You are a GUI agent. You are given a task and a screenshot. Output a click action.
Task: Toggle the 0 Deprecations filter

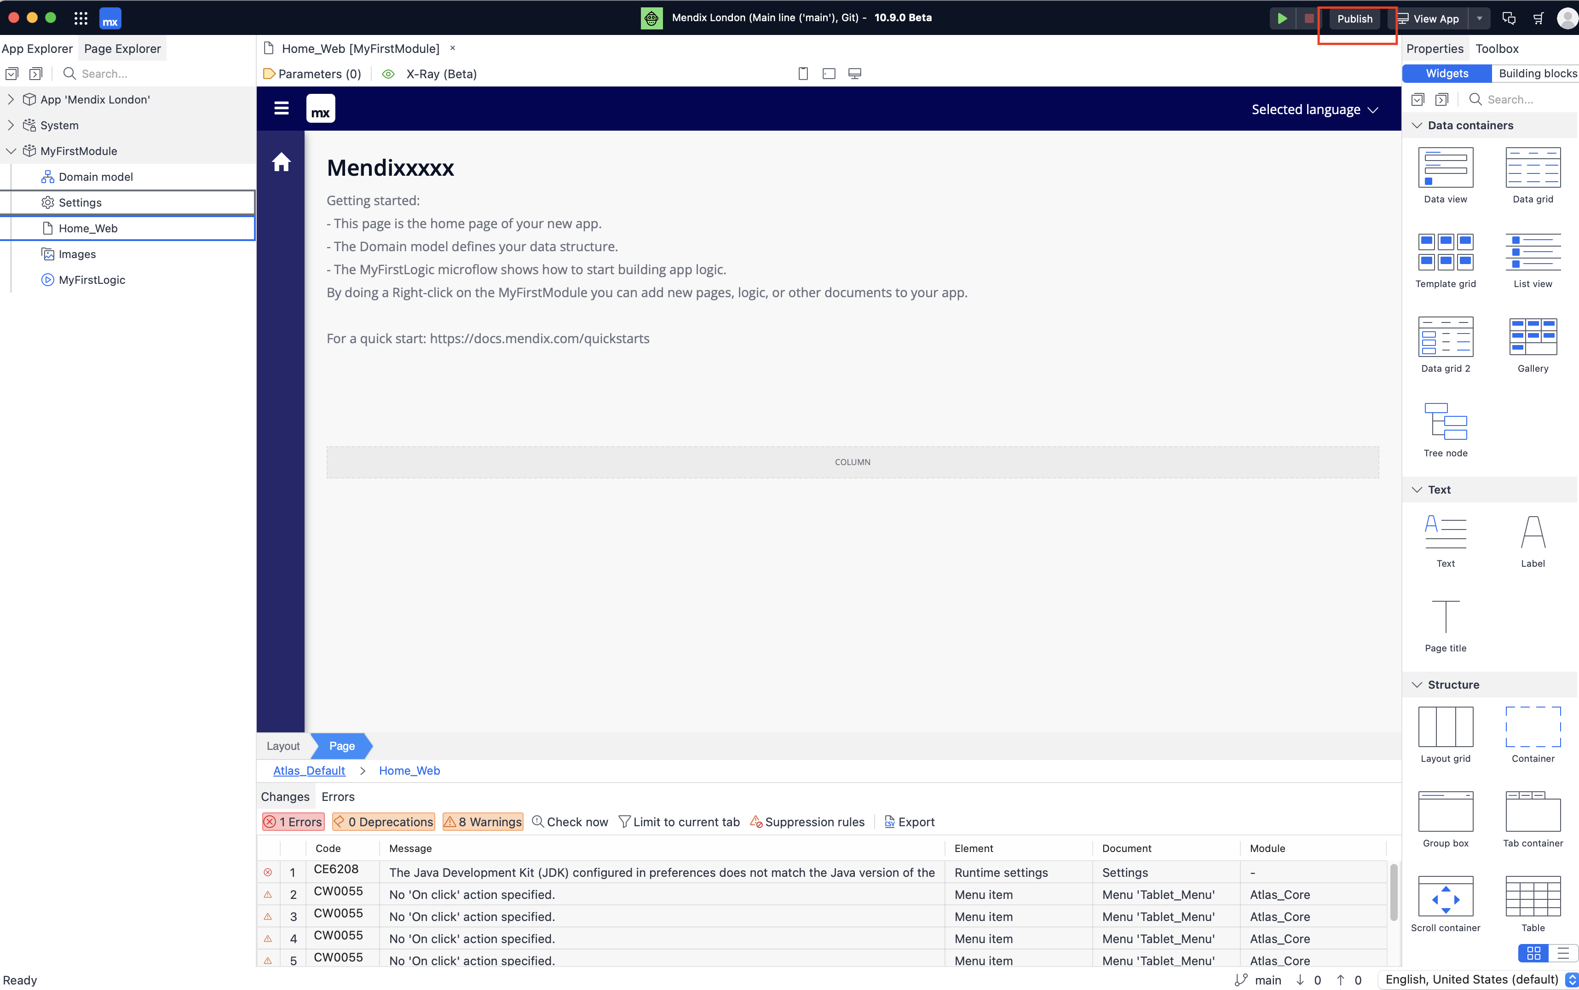383,822
